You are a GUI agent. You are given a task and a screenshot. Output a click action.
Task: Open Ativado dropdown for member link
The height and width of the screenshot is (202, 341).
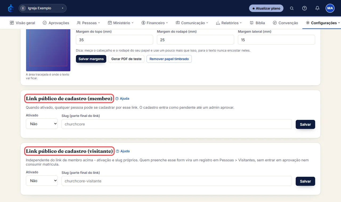point(42,124)
